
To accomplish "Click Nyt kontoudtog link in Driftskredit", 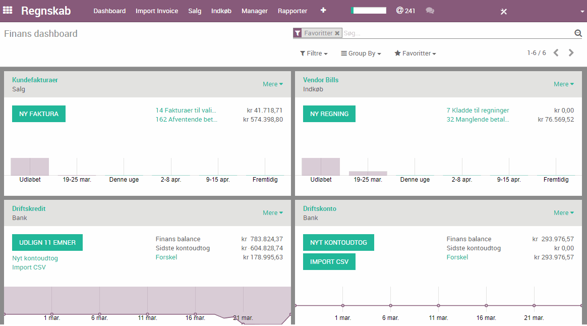I will tap(35, 258).
